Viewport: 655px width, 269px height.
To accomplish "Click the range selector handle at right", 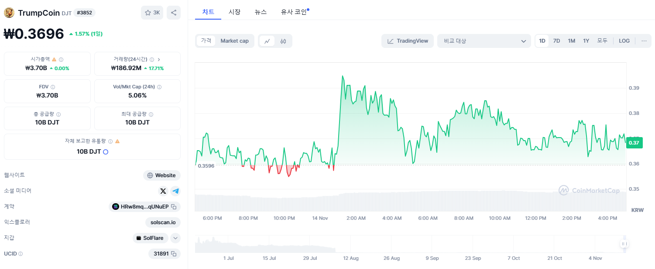I will tap(624, 244).
